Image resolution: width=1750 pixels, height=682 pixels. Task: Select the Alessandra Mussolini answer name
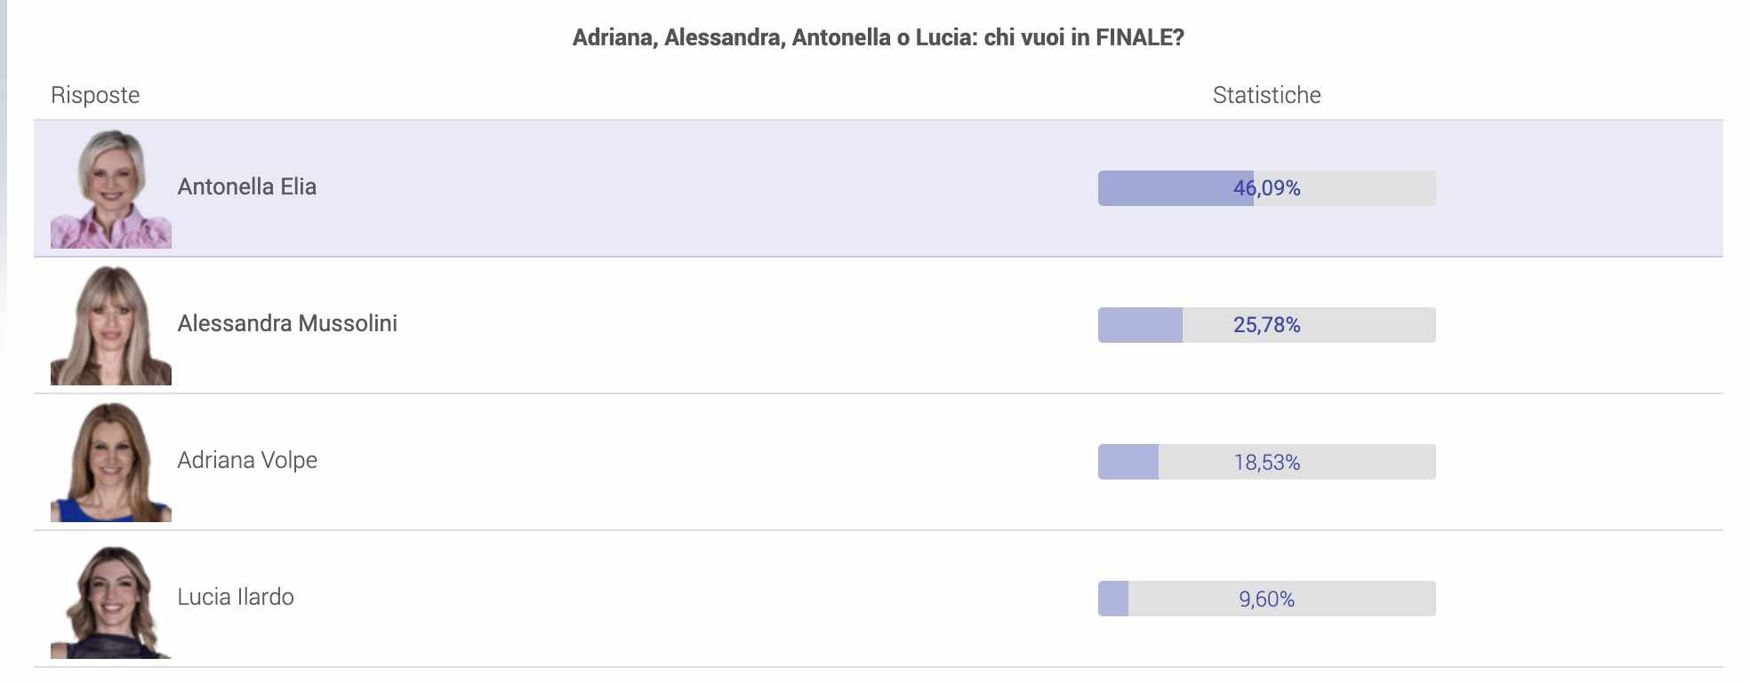(x=287, y=323)
